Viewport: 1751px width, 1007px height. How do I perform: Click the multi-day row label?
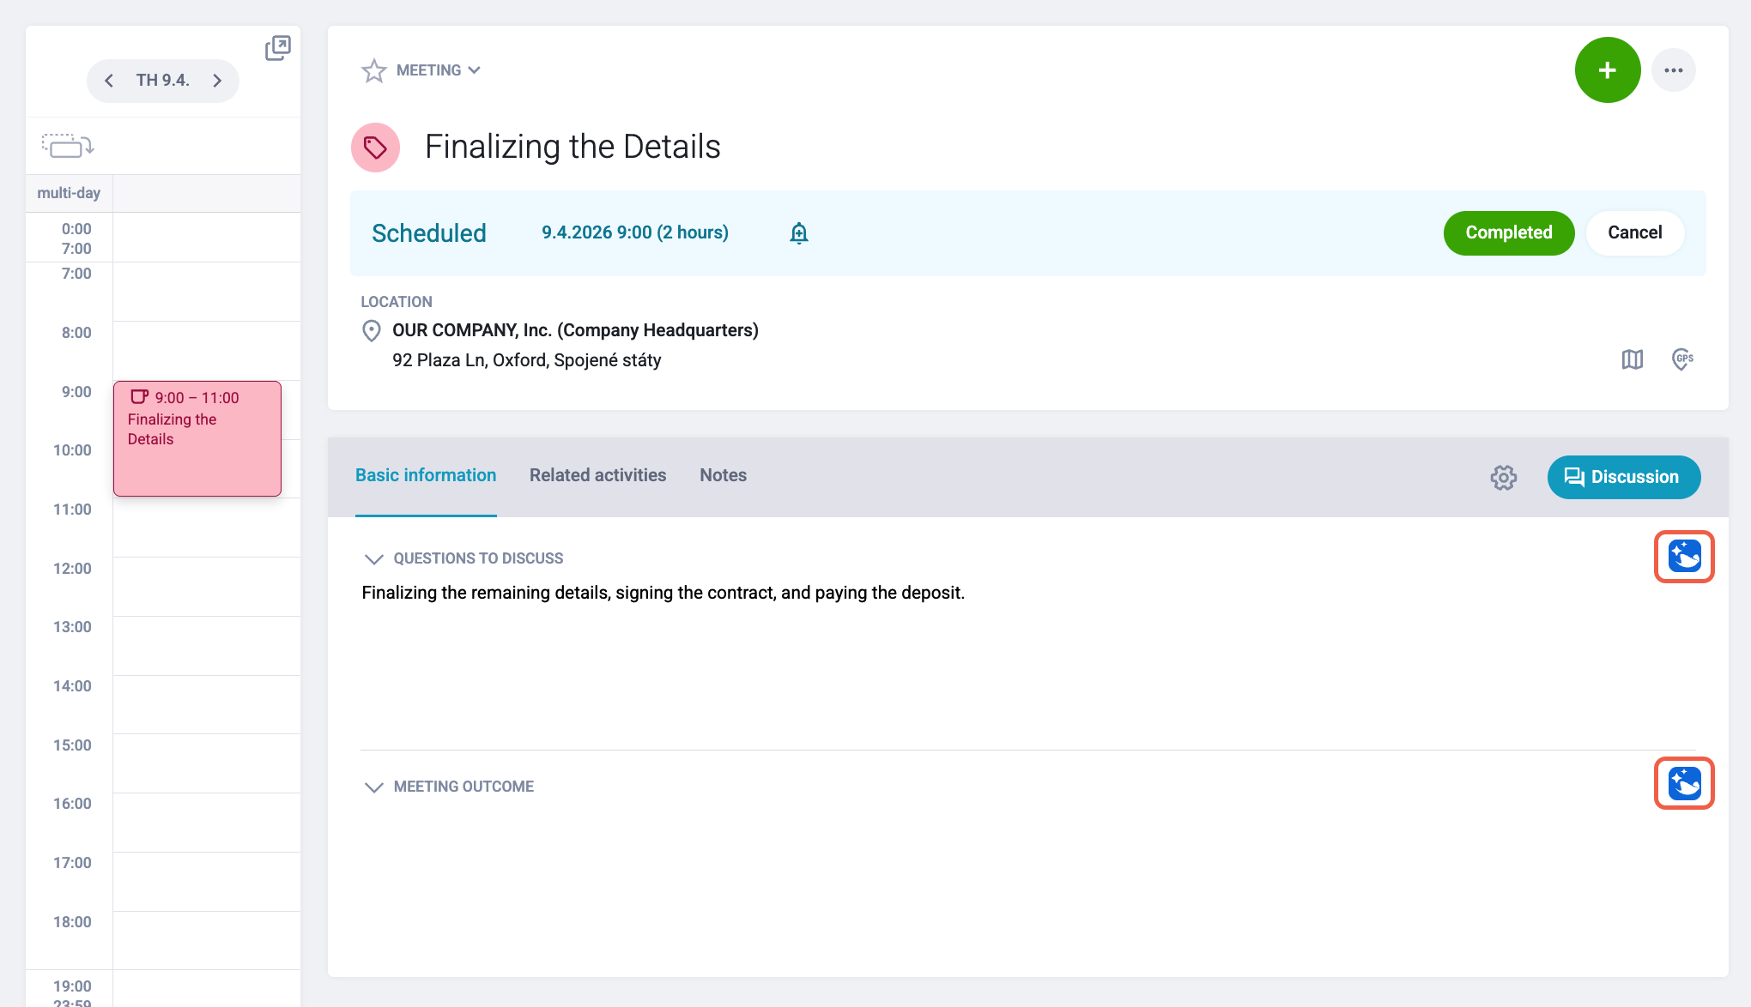tap(69, 194)
